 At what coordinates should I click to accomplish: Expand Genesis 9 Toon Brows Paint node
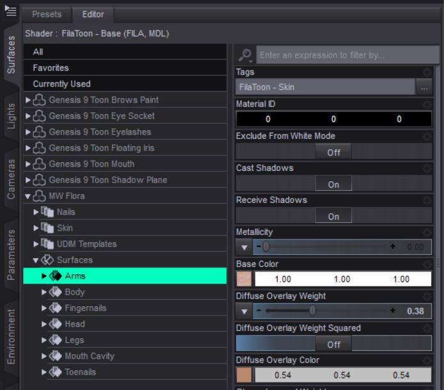28,100
